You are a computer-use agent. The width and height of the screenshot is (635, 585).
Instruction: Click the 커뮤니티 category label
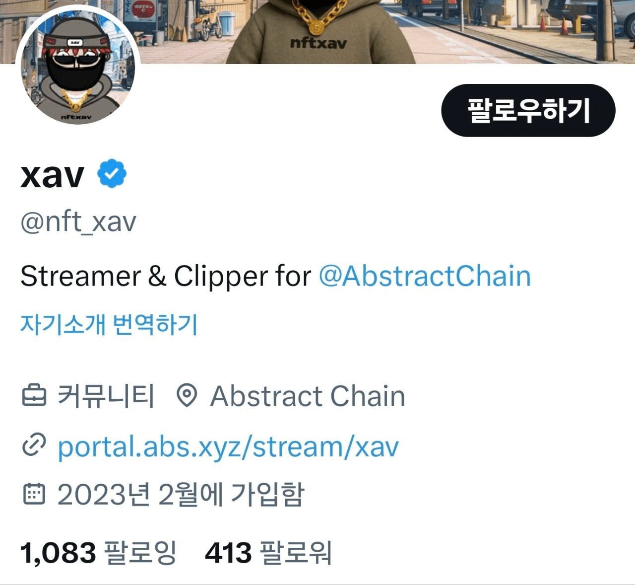click(x=106, y=396)
